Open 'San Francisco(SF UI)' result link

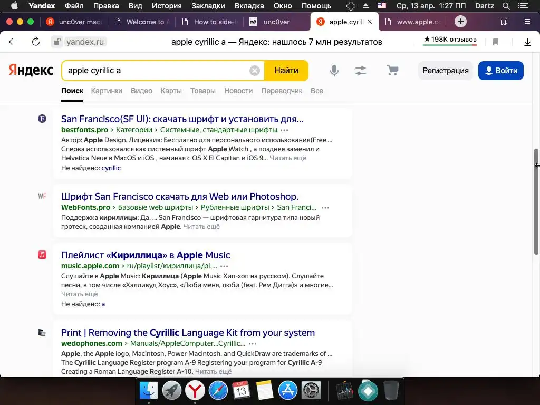click(x=182, y=119)
